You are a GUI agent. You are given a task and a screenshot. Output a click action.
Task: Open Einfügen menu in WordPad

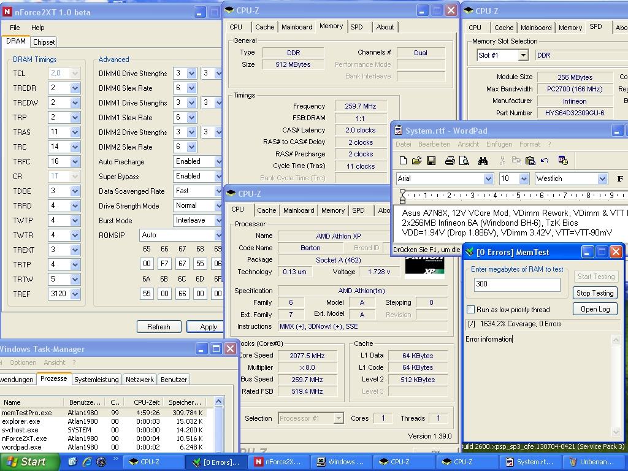499,144
